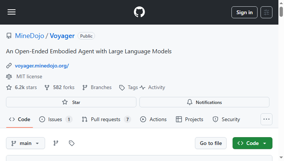Viewport: 284px width, 161px height.
Task: Click the Go to file button
Action: coord(211,143)
